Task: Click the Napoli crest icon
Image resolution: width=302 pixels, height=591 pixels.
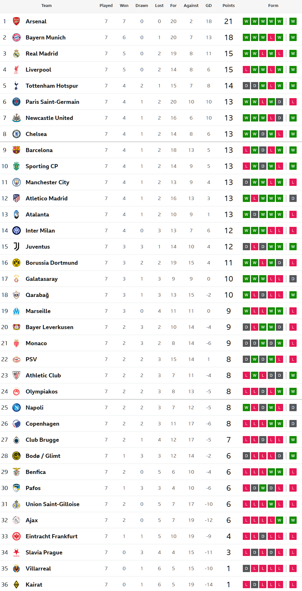Action: tap(16, 408)
